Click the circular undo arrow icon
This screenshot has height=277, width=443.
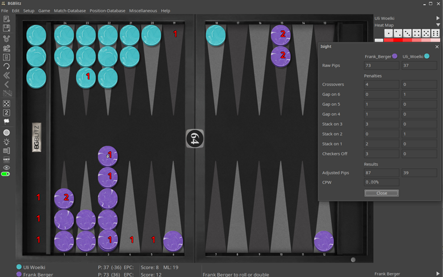click(6, 66)
